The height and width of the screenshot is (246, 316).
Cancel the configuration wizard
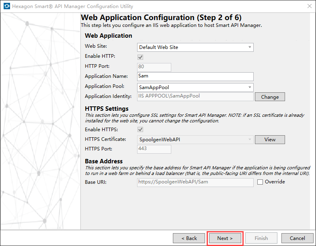click(297, 238)
